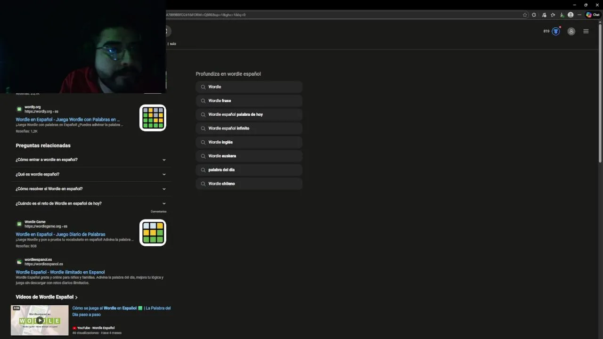Click the Wordle Game result grid thumbnail
The width and height of the screenshot is (603, 339).
click(x=153, y=233)
